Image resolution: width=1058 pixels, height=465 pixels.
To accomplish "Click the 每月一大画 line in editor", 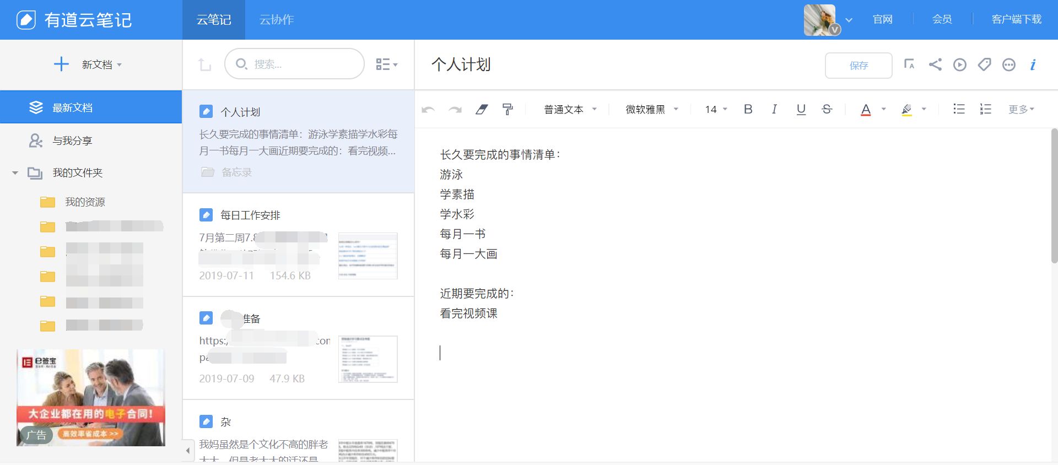I will point(469,254).
